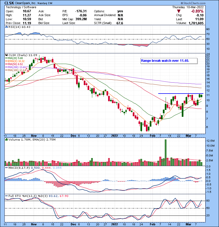Click the MACD value 0.500
The height and width of the screenshot is (227, 219).
coord(35,168)
